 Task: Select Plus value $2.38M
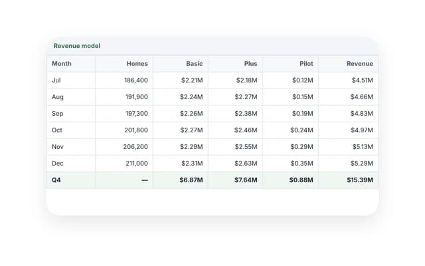246,114
